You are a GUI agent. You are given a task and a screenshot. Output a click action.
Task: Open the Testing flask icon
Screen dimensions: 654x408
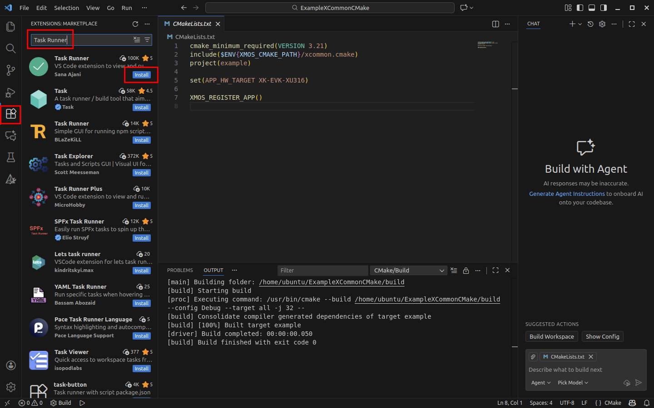pyautogui.click(x=11, y=157)
